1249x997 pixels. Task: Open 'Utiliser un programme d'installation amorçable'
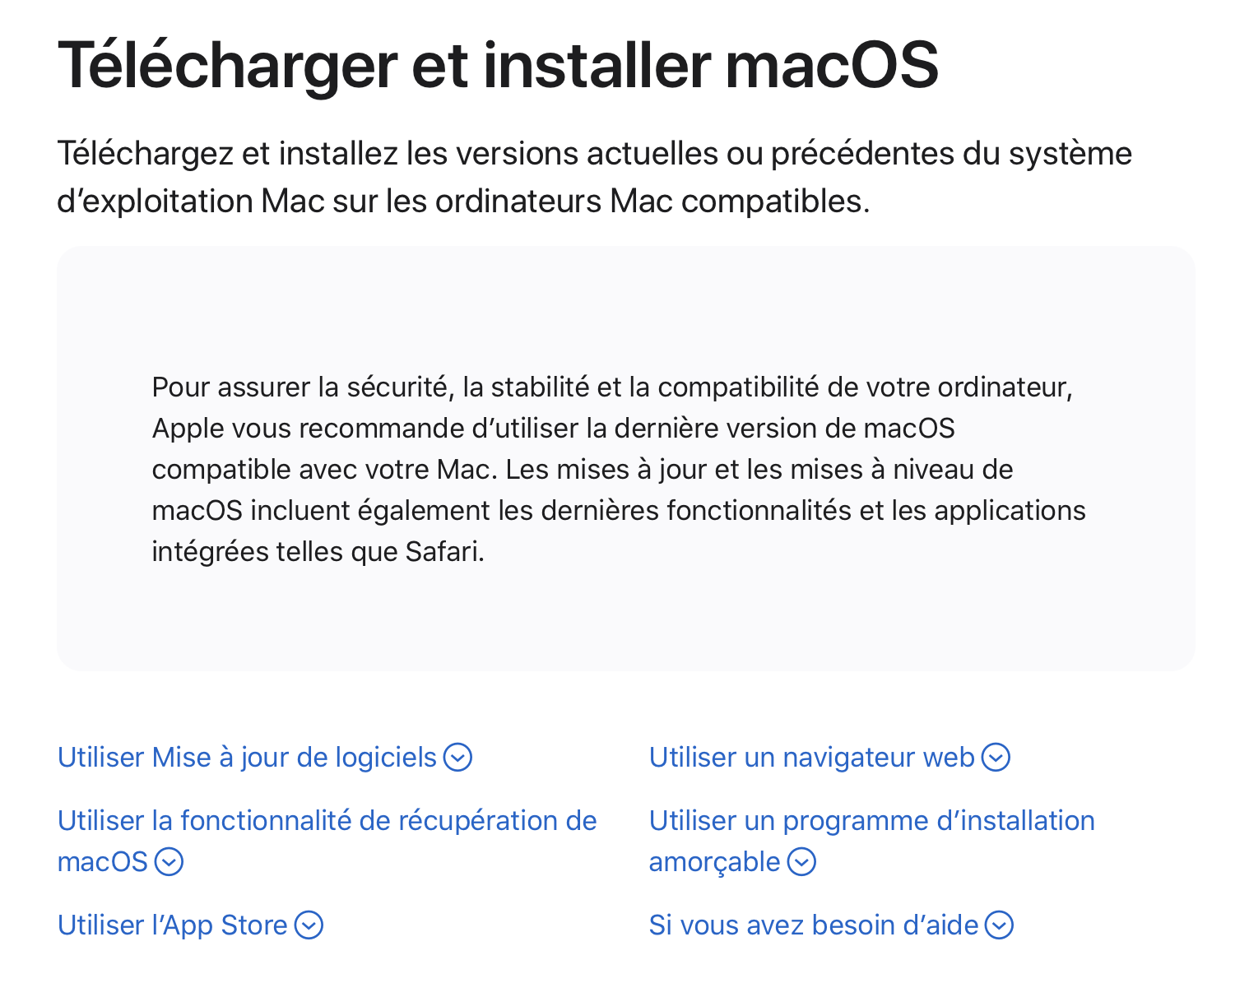click(x=871, y=820)
